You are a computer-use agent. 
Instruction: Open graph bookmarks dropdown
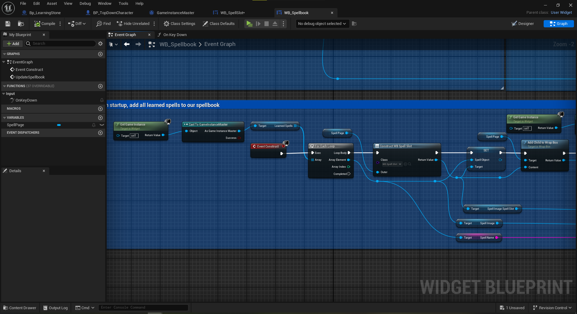click(x=113, y=44)
